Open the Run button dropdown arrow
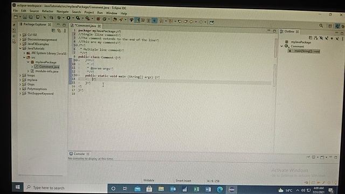Viewport: 345px width, 194px height. point(73,18)
